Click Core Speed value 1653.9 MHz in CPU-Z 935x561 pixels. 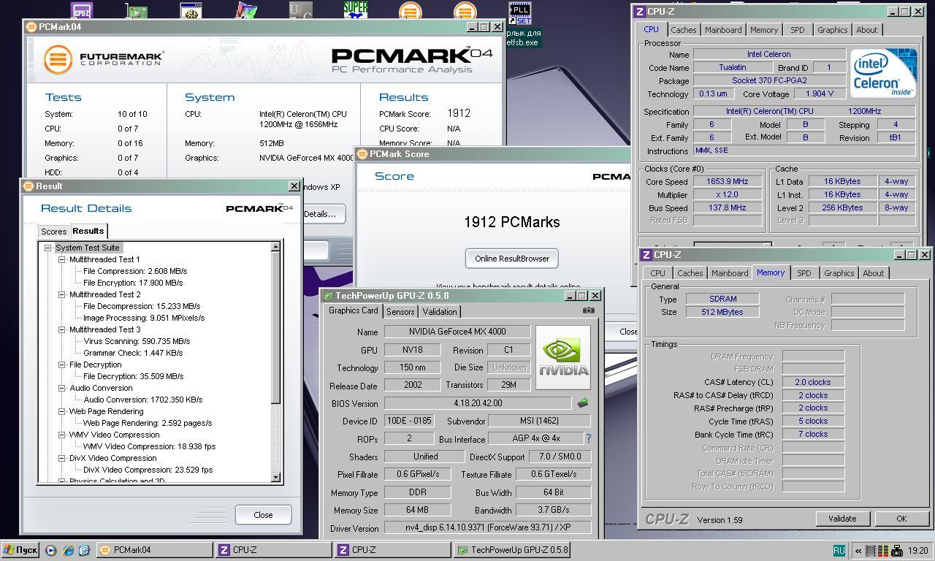(727, 182)
